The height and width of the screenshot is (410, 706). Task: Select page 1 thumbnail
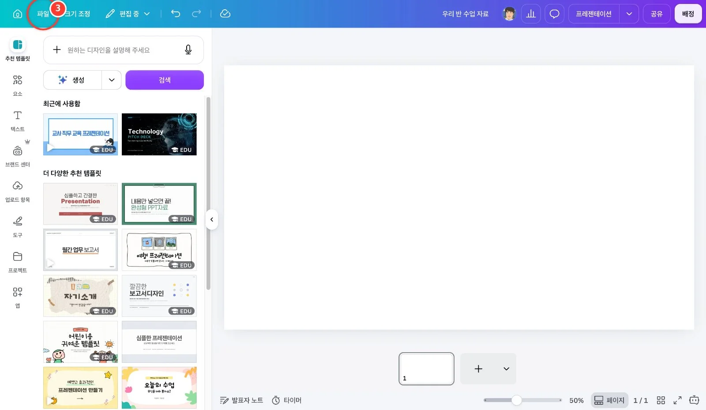click(426, 369)
